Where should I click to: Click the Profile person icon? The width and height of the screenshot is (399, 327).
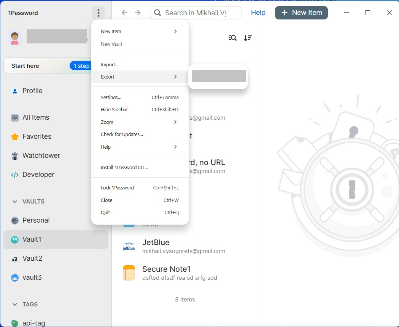click(14, 91)
